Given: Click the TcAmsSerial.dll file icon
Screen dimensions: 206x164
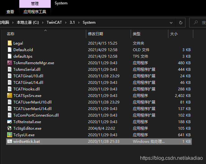Looking at the screenshot, I should click(10, 69).
